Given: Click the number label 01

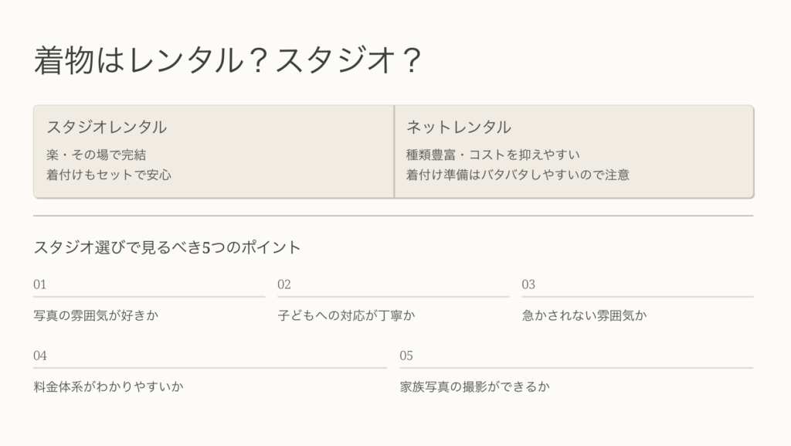Looking at the screenshot, I should (x=40, y=284).
